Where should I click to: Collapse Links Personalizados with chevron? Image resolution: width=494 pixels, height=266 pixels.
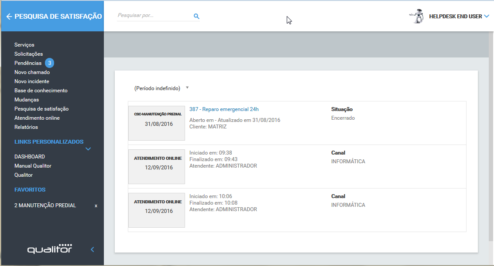click(x=88, y=149)
